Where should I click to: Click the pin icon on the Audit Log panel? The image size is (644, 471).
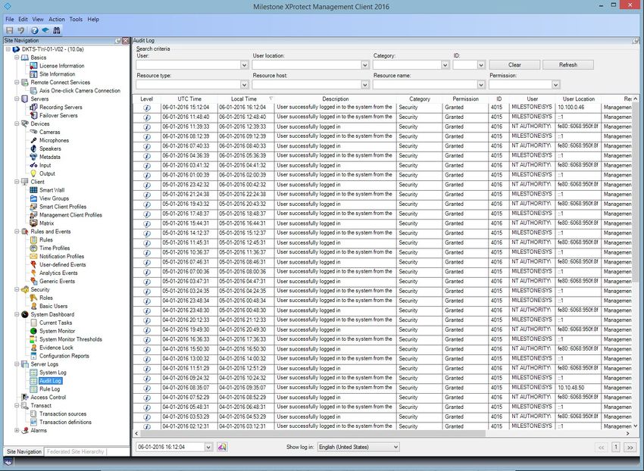636,41
